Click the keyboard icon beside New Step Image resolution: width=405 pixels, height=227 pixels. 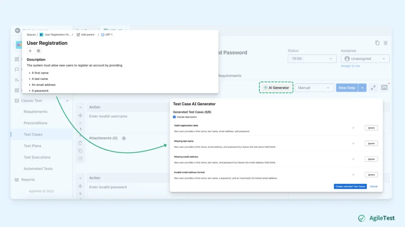(384, 87)
